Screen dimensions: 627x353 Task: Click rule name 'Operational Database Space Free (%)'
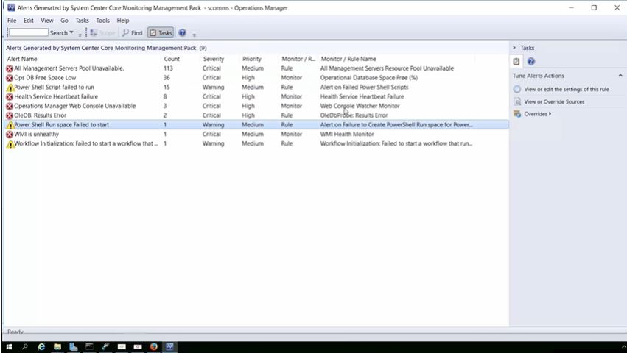pyautogui.click(x=368, y=77)
